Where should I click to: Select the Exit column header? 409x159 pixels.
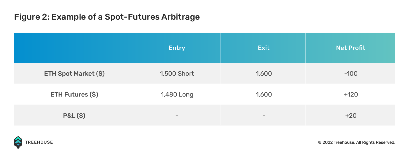coord(264,48)
